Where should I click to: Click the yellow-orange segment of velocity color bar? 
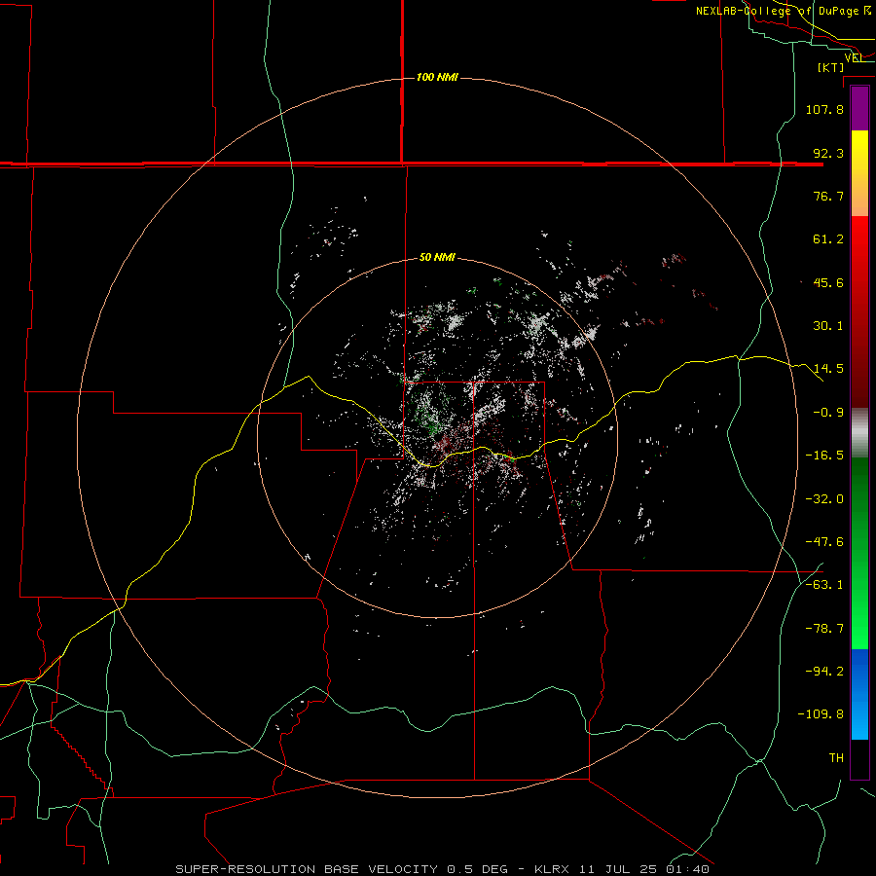(x=859, y=173)
